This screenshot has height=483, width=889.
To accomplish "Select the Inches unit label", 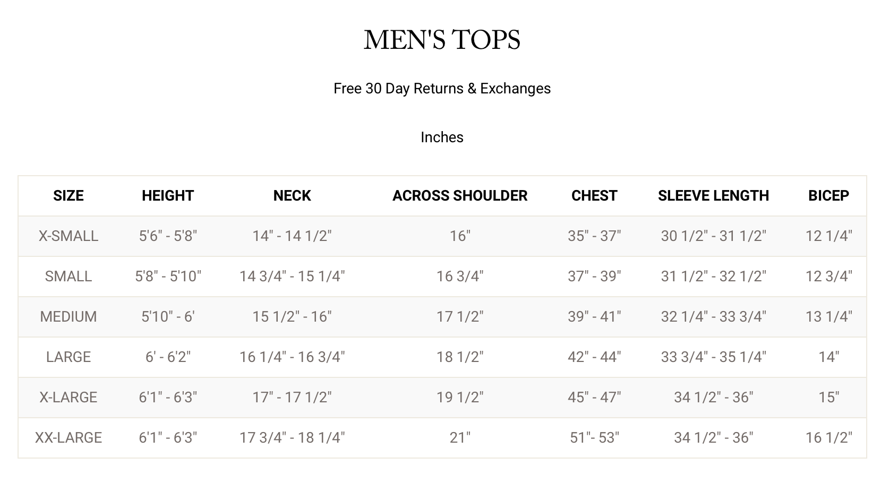I will point(442,137).
